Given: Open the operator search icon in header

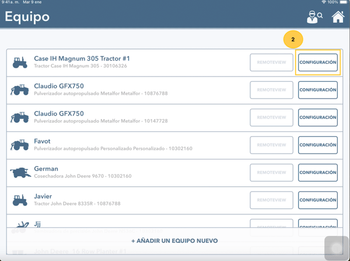Looking at the screenshot, I should [314, 17].
